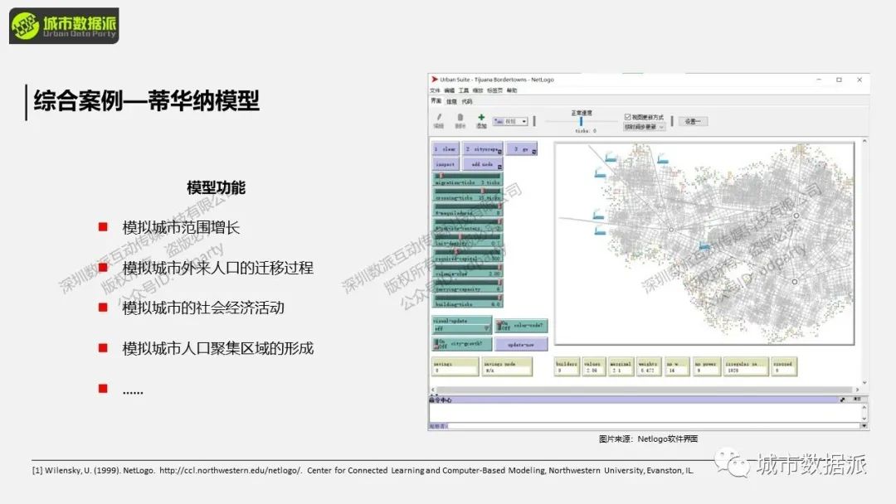
Task: Open the 工具 (Tools) menu
Action: [464, 90]
